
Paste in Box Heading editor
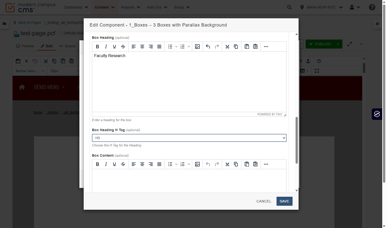click(247, 47)
